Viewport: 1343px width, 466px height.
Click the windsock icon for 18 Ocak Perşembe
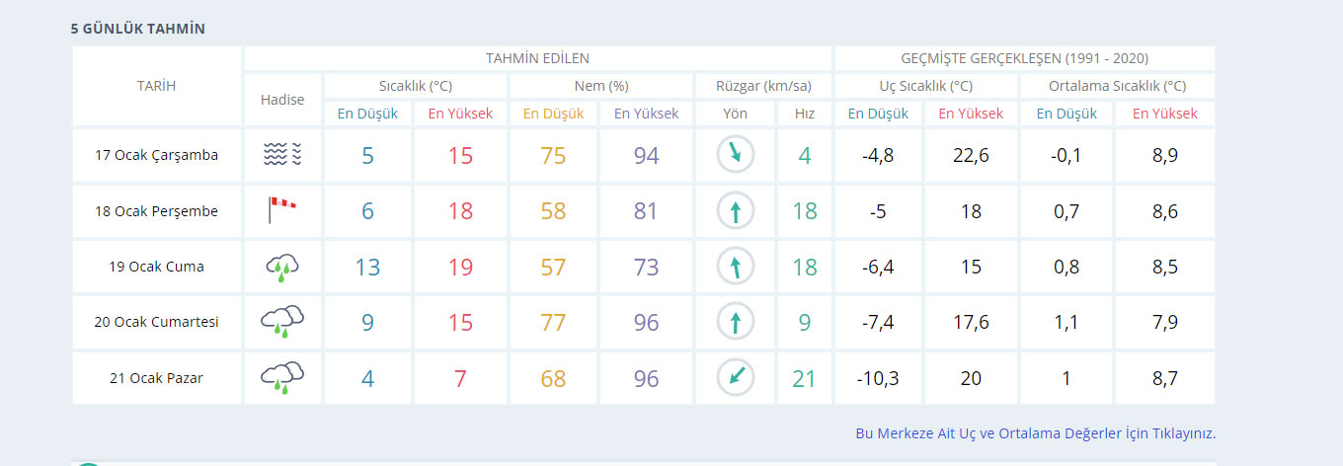(282, 209)
